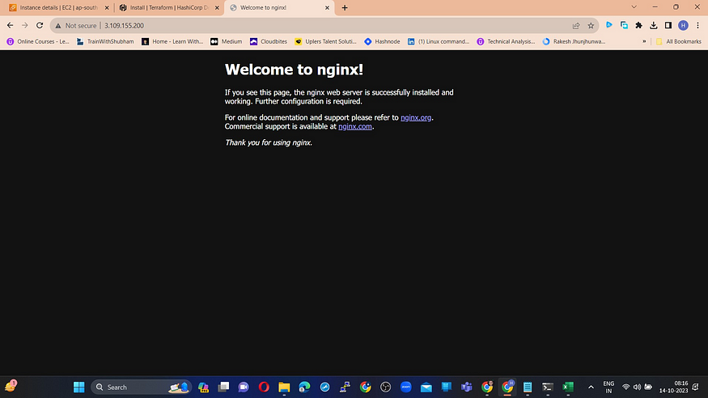Launch Opera browser from the taskbar
Image resolution: width=708 pixels, height=398 pixels.
pos(264,387)
